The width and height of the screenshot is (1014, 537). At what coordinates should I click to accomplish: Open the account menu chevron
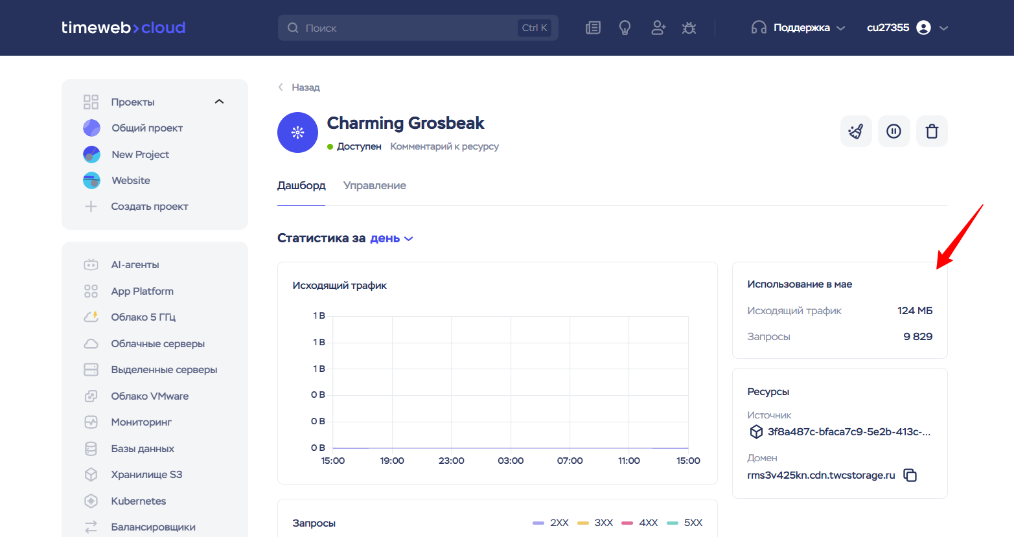point(943,28)
